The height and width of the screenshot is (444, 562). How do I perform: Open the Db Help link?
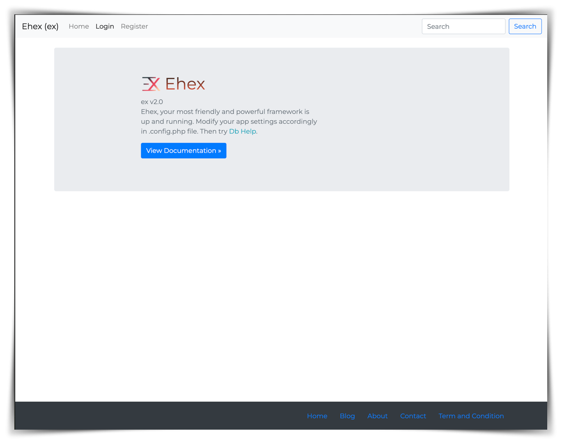click(x=243, y=131)
